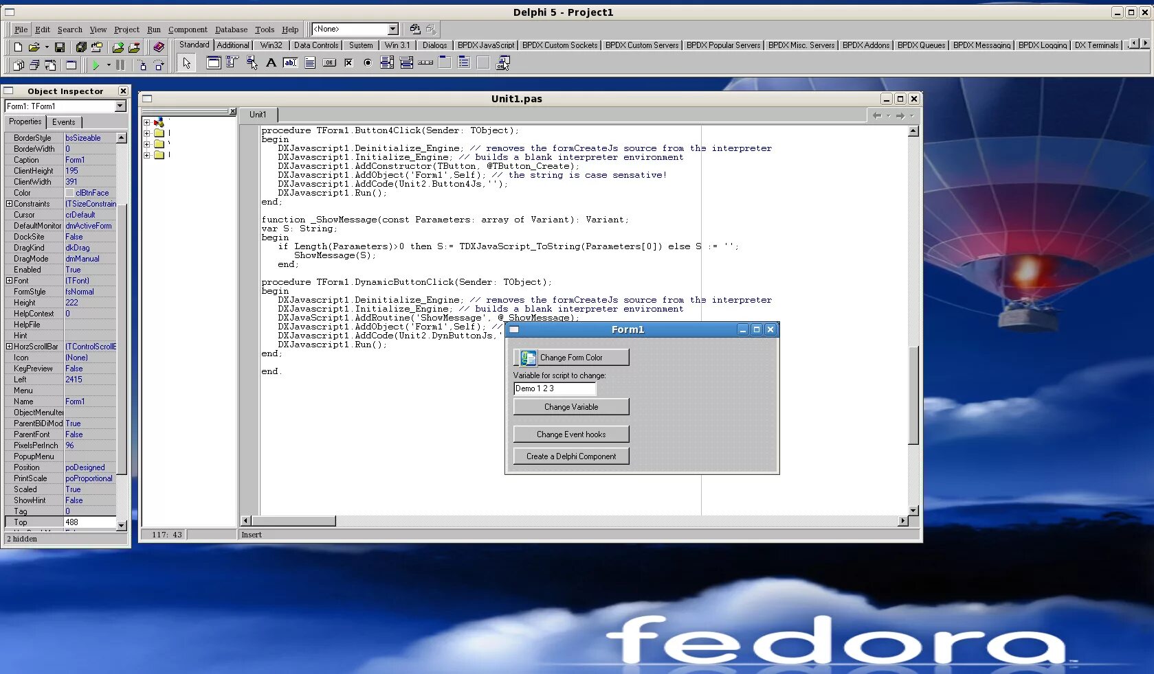Select the ComboBox component icon
Viewport: 1154px width, 674px height.
(406, 62)
